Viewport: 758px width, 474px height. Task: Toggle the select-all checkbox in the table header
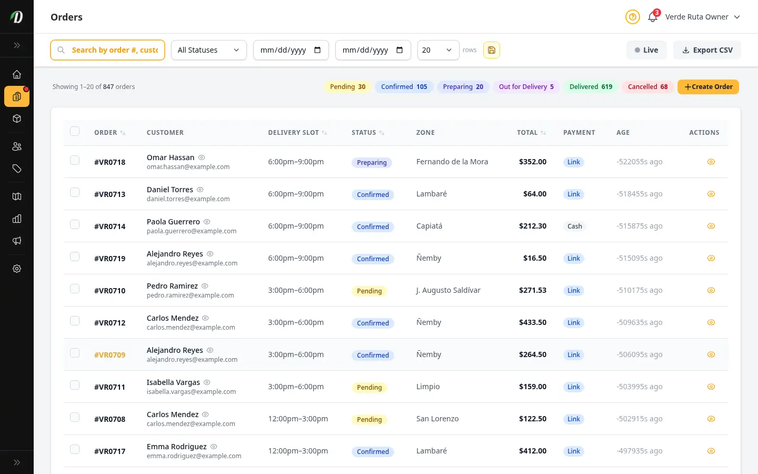tap(75, 131)
